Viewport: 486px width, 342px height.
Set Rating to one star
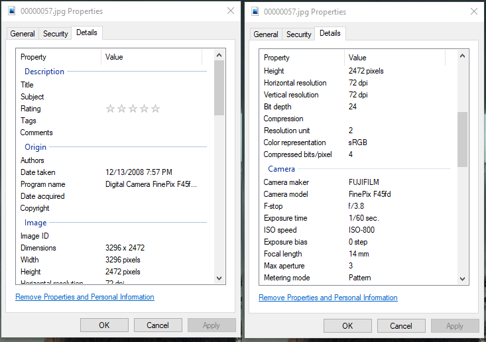110,109
